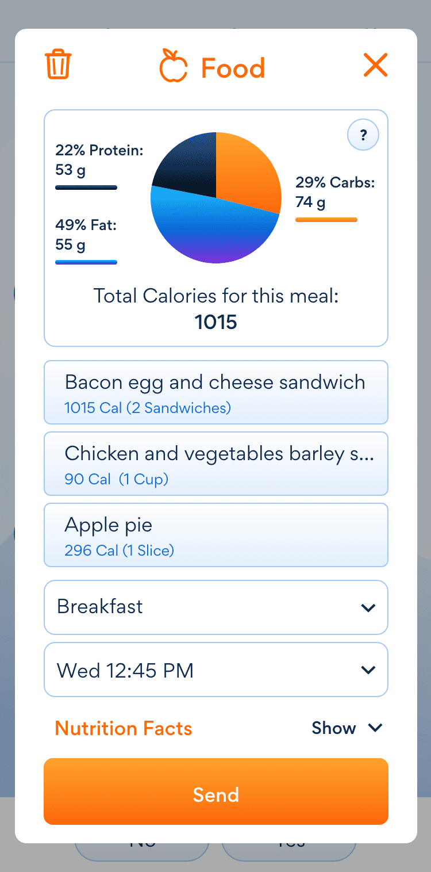Select the Apple pie food item
The image size is (431, 872).
[216, 535]
